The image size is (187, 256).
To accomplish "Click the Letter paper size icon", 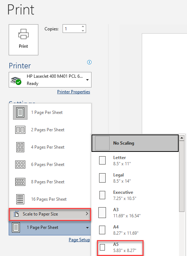I will click(x=102, y=160).
